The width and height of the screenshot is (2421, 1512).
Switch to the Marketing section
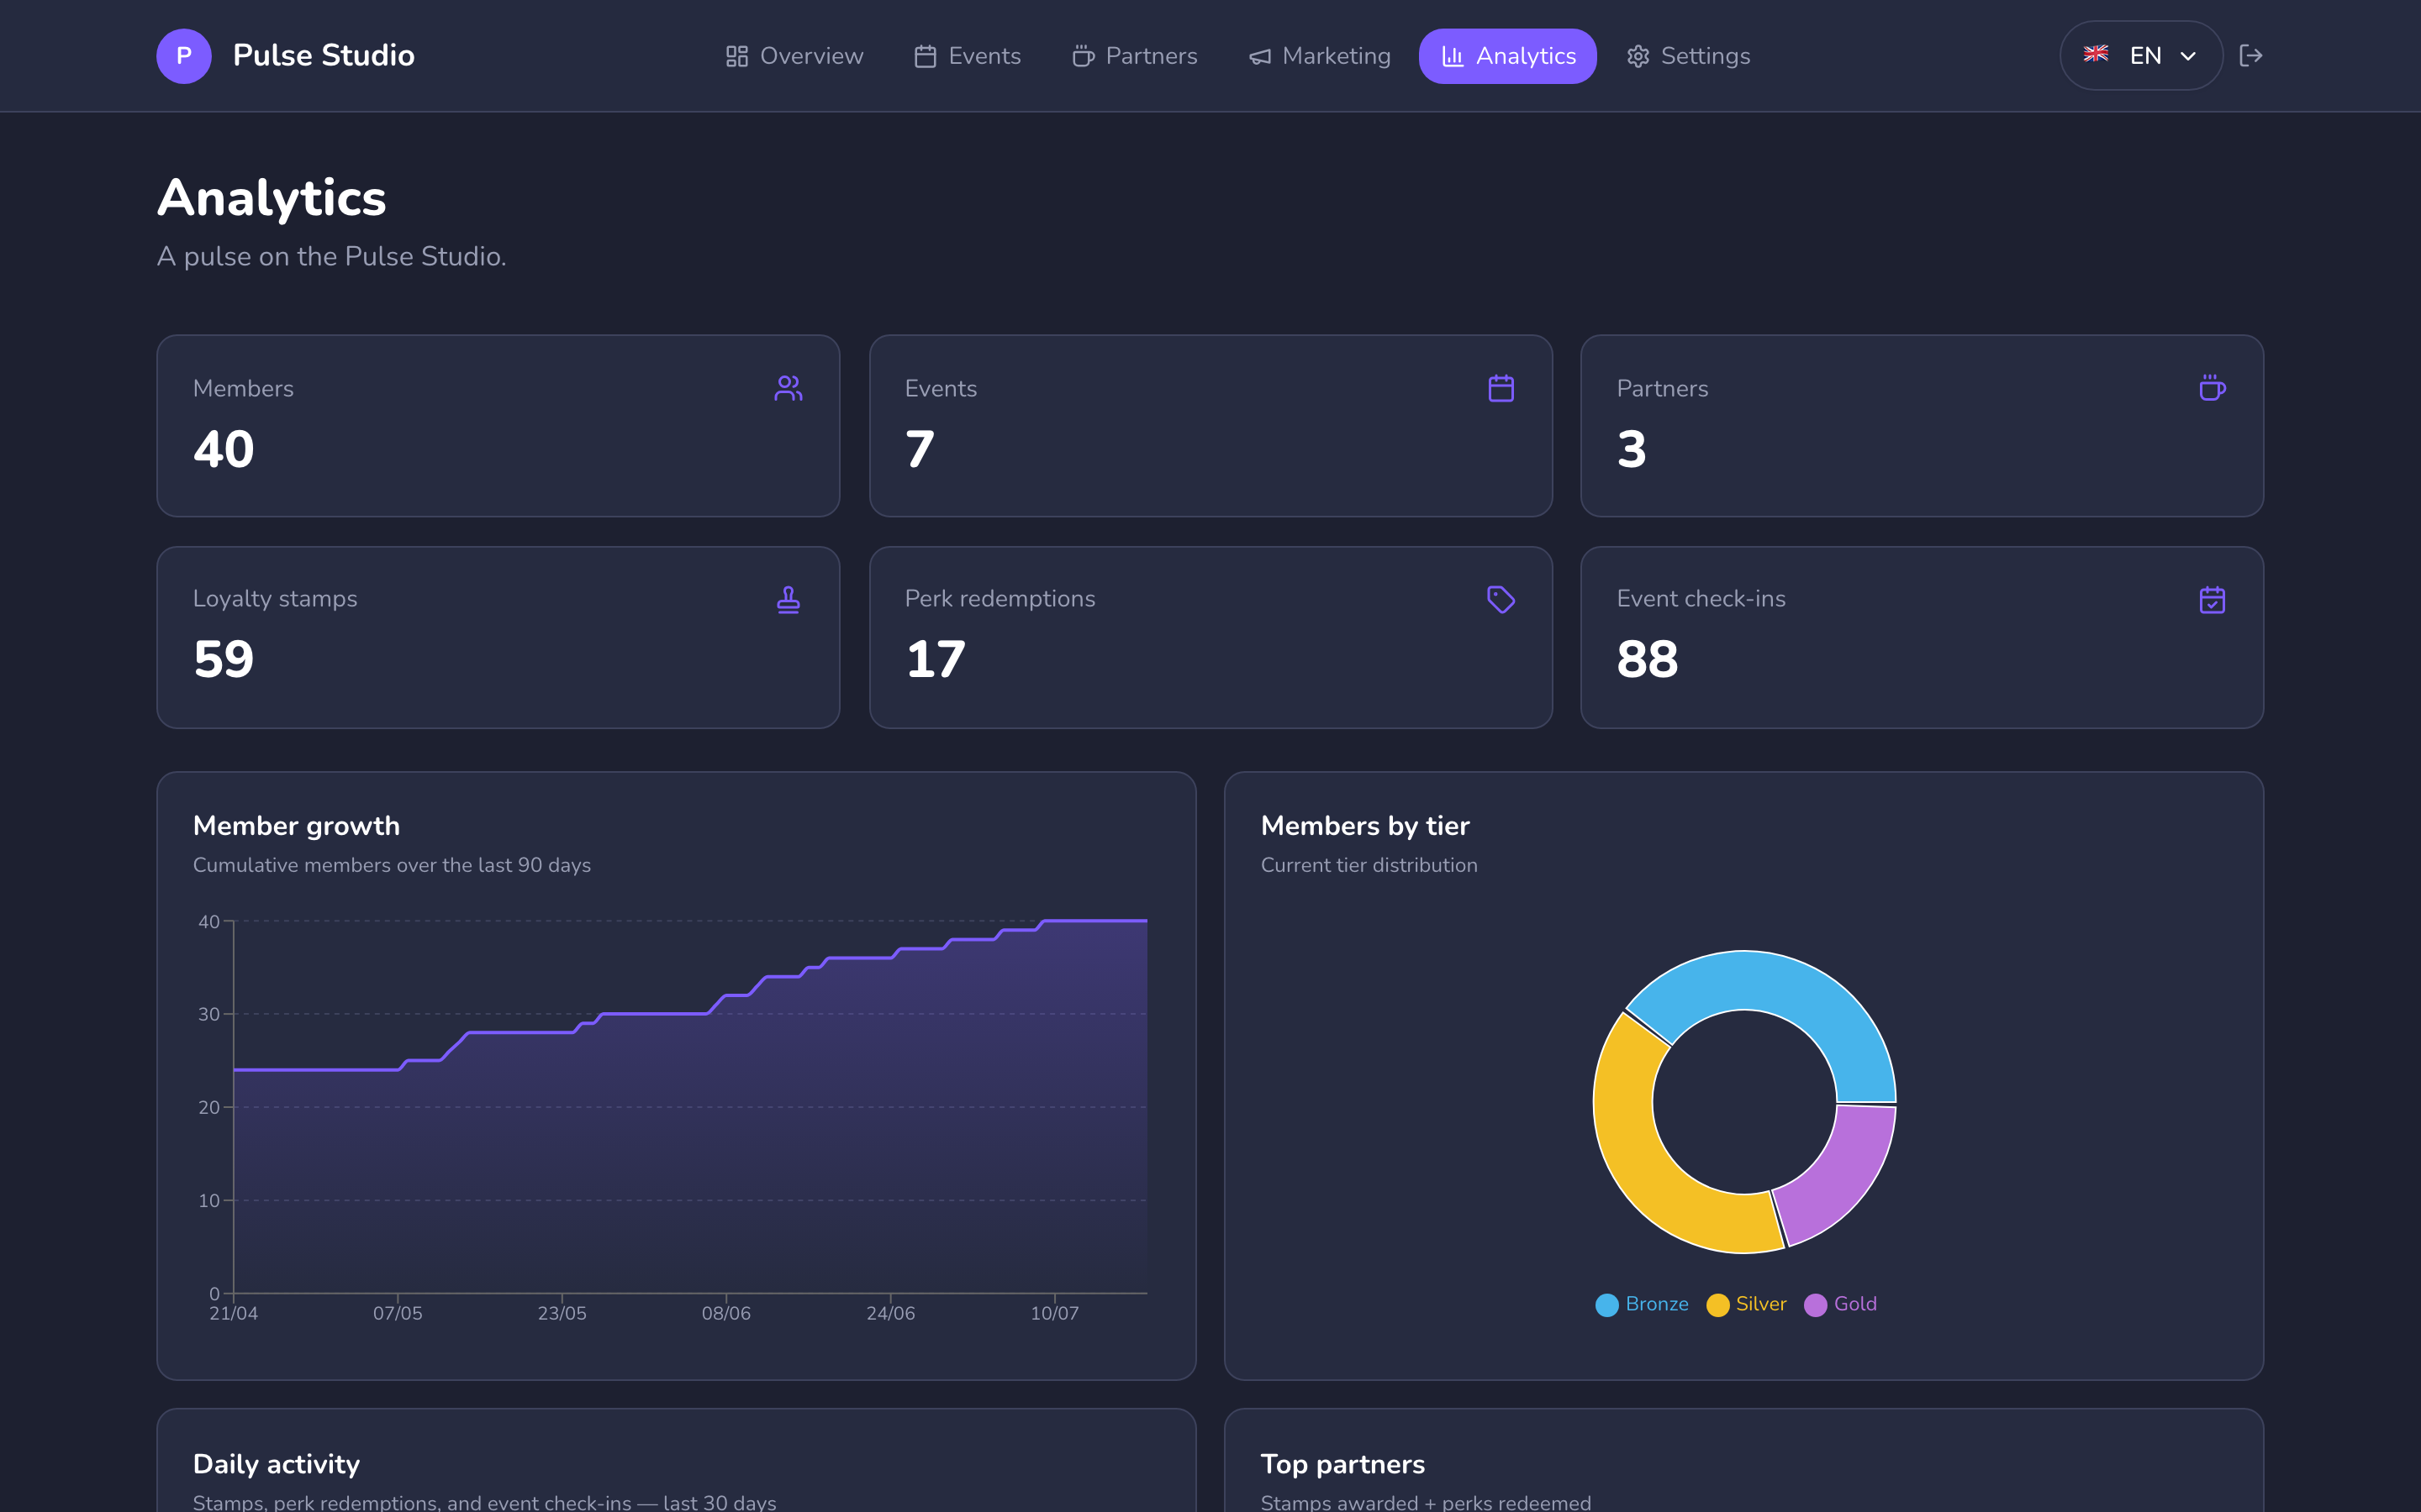point(1320,56)
